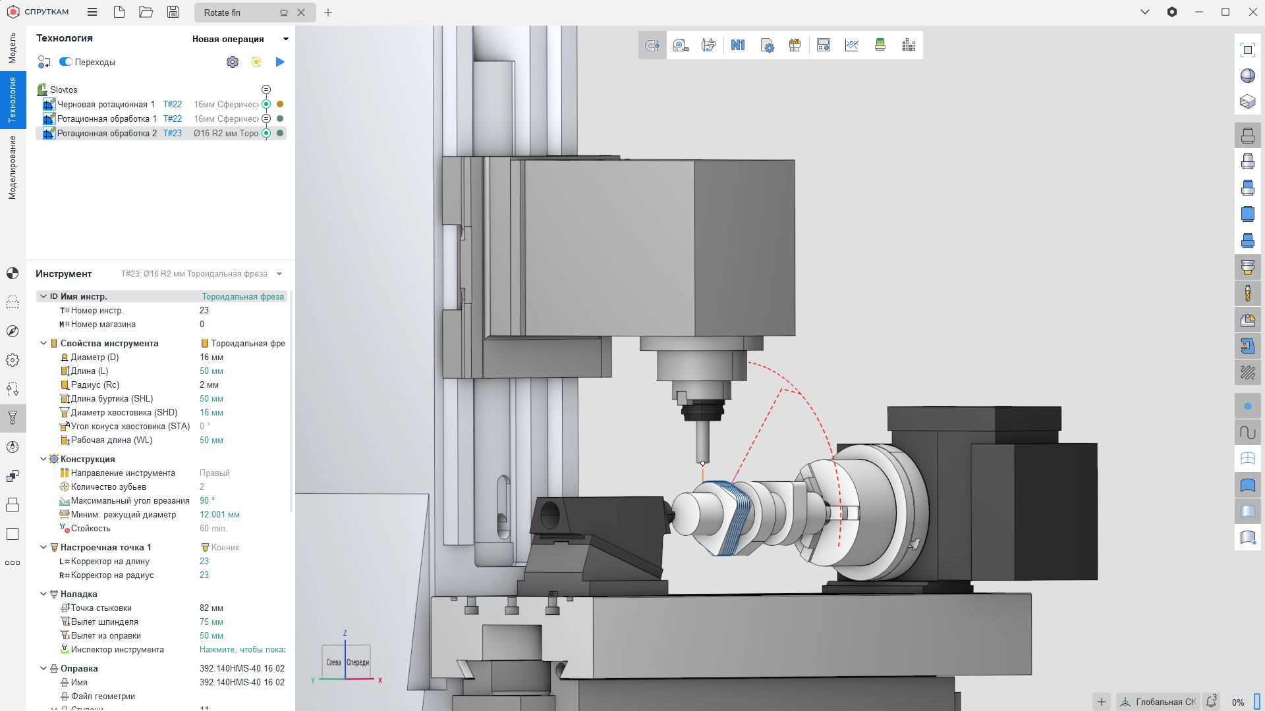Open the tape measure tool
1265x711 pixels.
coord(681,45)
